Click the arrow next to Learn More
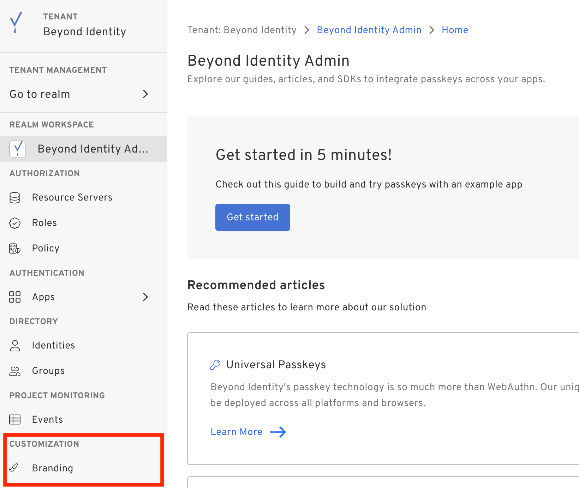The image size is (579, 488). point(278,432)
